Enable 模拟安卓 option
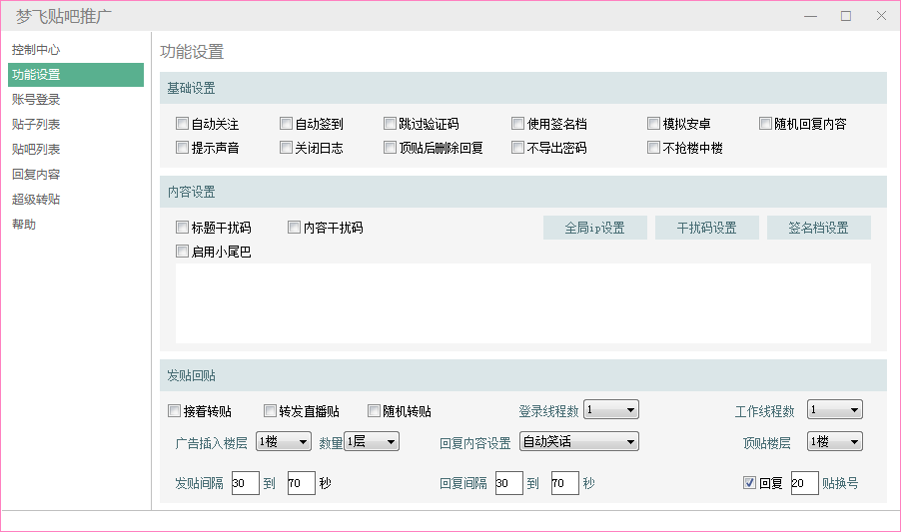 pos(653,125)
